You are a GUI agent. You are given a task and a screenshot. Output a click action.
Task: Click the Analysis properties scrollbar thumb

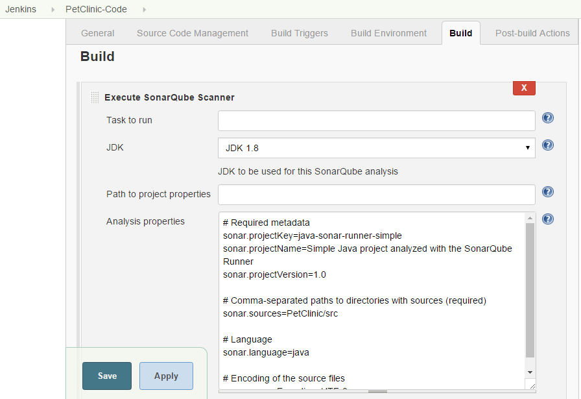pos(530,291)
